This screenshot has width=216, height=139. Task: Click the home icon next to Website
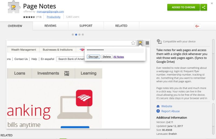pos(158,106)
